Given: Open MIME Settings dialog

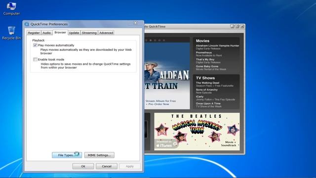Looking at the screenshot, I should point(99,155).
